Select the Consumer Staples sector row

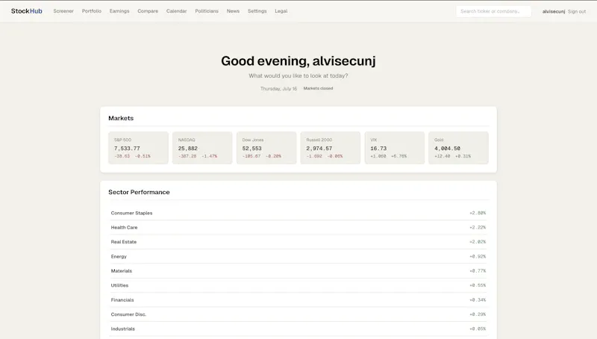298,213
